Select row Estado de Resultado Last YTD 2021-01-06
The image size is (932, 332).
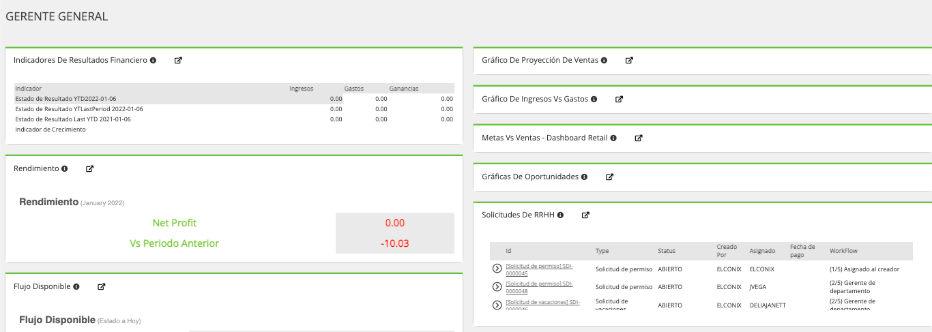[234, 119]
